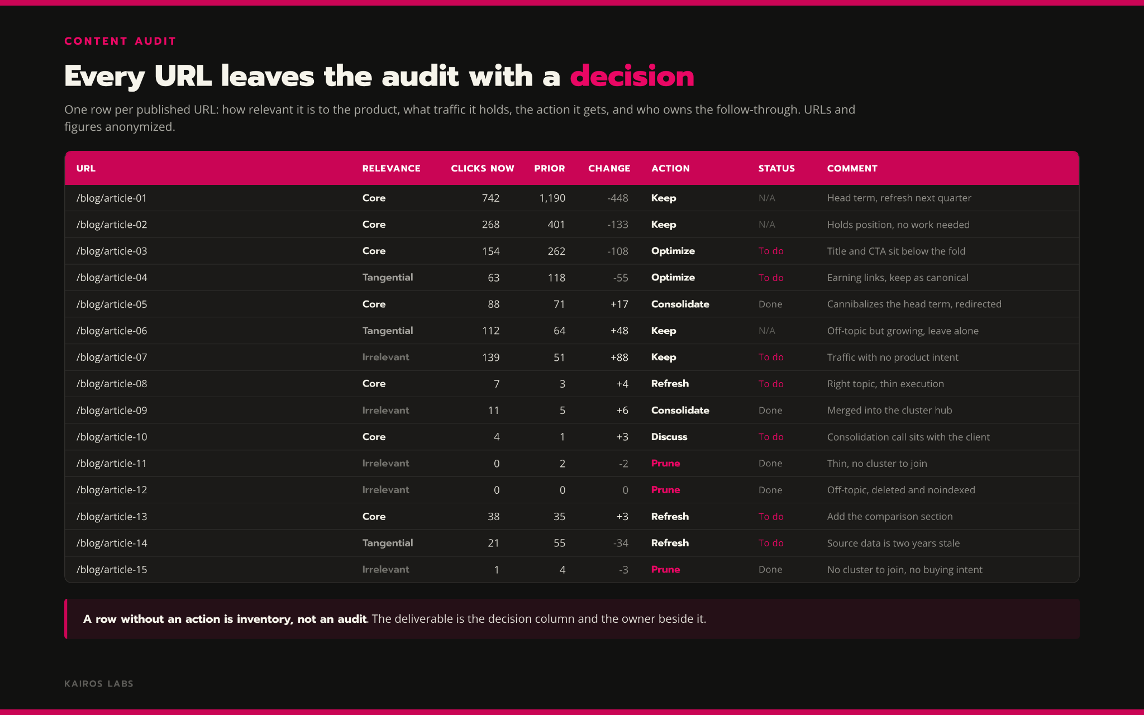Click the KAIROS LABS footer text
This screenshot has height=715, width=1144.
point(99,684)
